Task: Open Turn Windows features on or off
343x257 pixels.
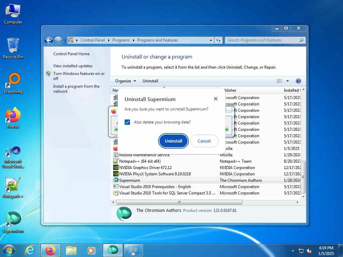Action: point(79,76)
